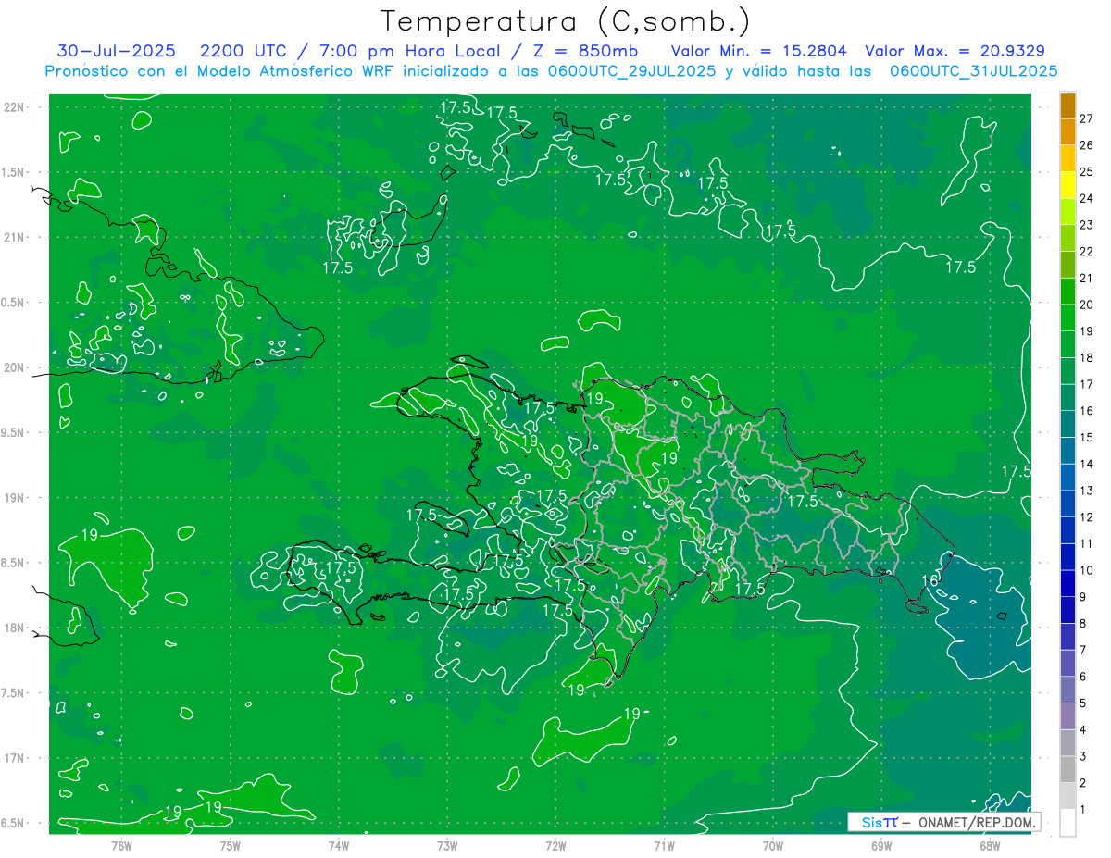Click the '70W' longitude axis label

pyautogui.click(x=773, y=845)
